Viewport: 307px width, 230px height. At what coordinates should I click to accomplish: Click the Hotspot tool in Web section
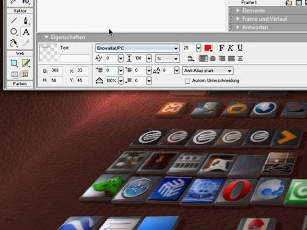coord(14,63)
